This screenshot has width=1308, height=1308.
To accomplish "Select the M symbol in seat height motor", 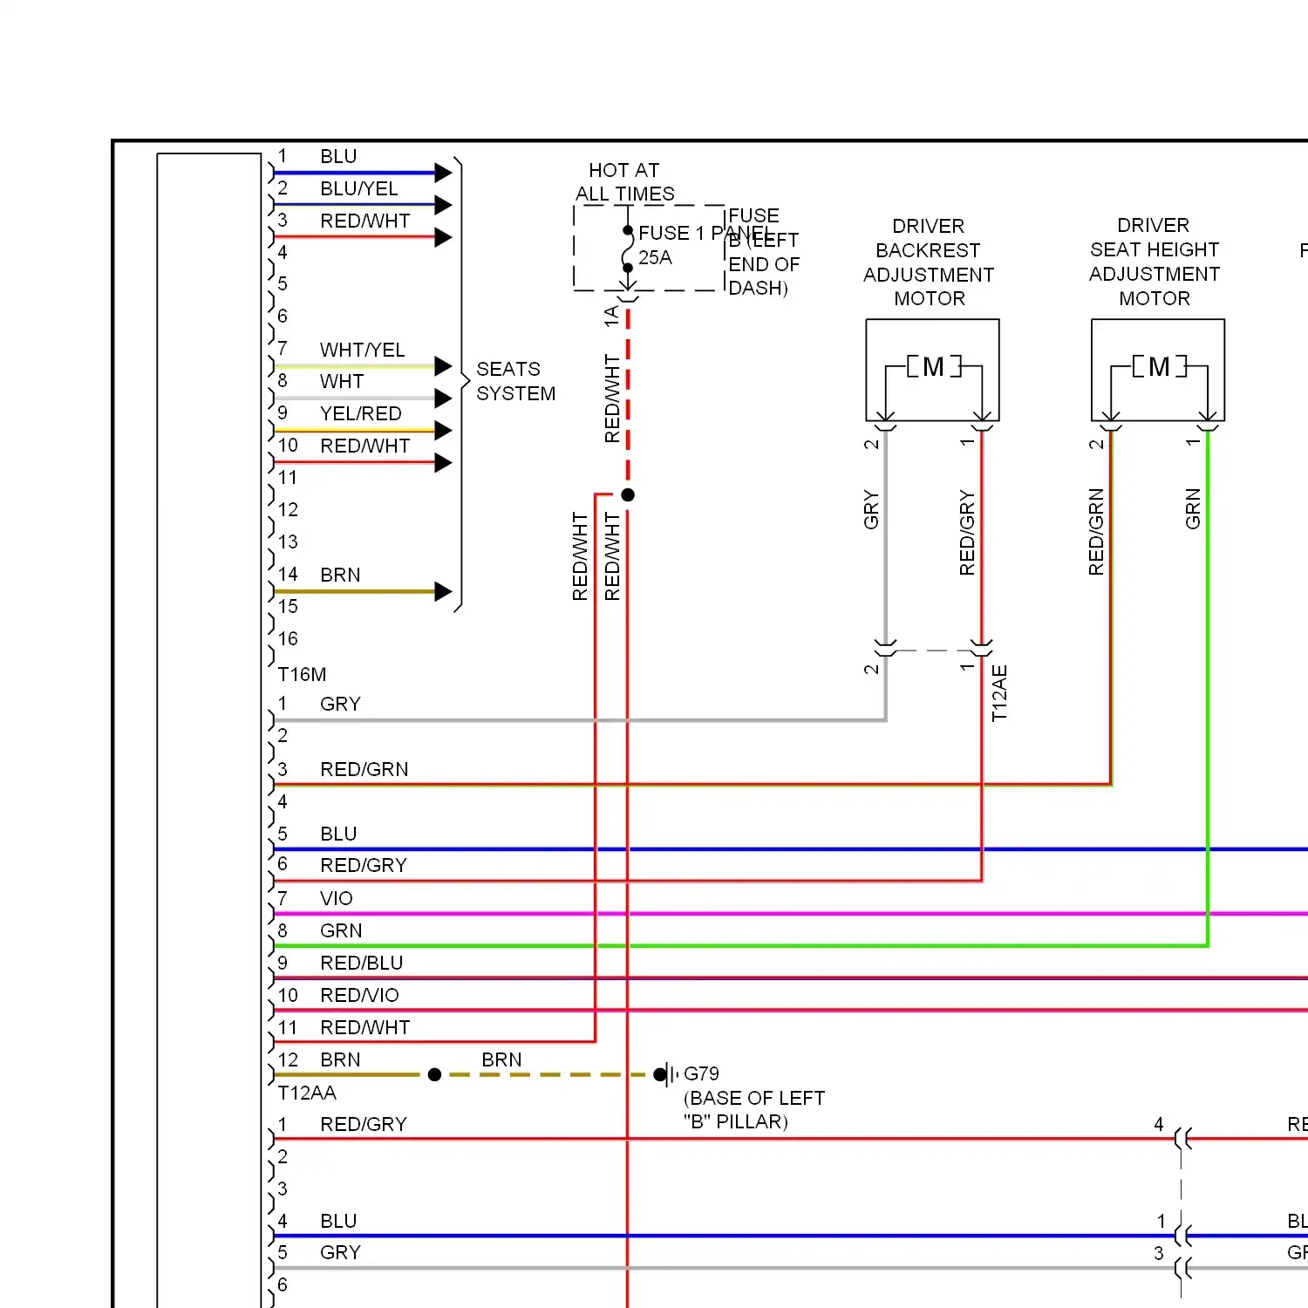I will (x=1159, y=366).
